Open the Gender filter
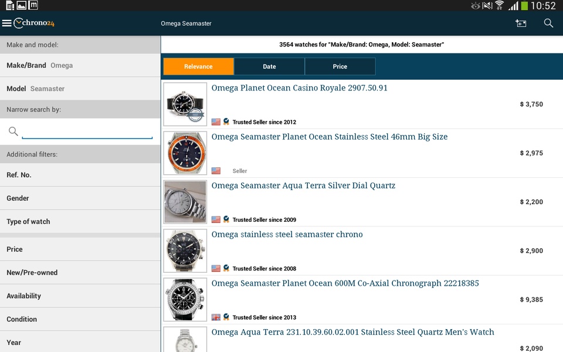The image size is (563, 352). coord(80,198)
